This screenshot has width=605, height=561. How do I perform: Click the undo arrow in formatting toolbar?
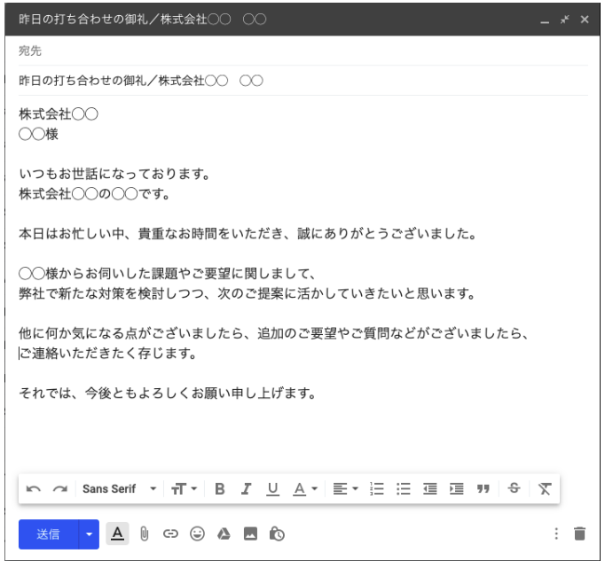tap(33, 488)
